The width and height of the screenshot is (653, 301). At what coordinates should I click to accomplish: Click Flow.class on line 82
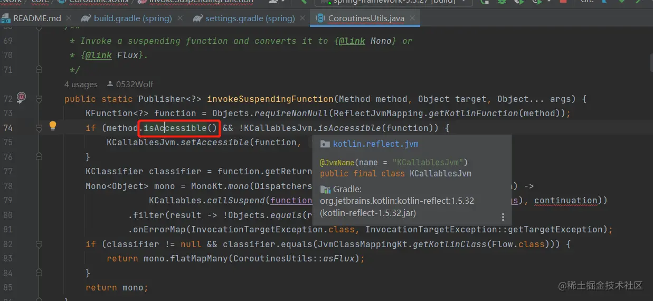[x=518, y=244]
